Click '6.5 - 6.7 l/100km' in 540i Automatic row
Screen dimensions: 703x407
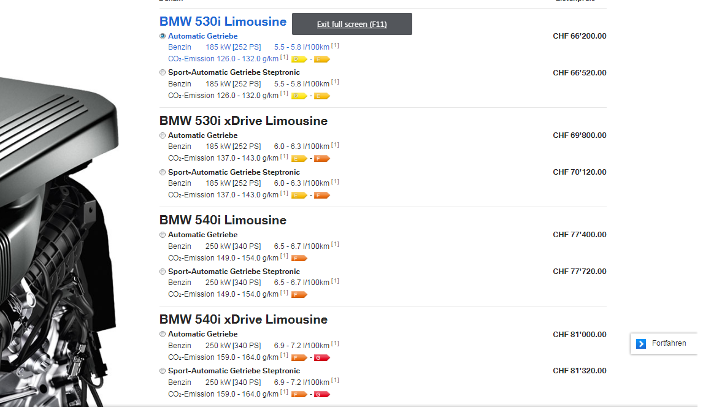pyautogui.click(x=302, y=246)
